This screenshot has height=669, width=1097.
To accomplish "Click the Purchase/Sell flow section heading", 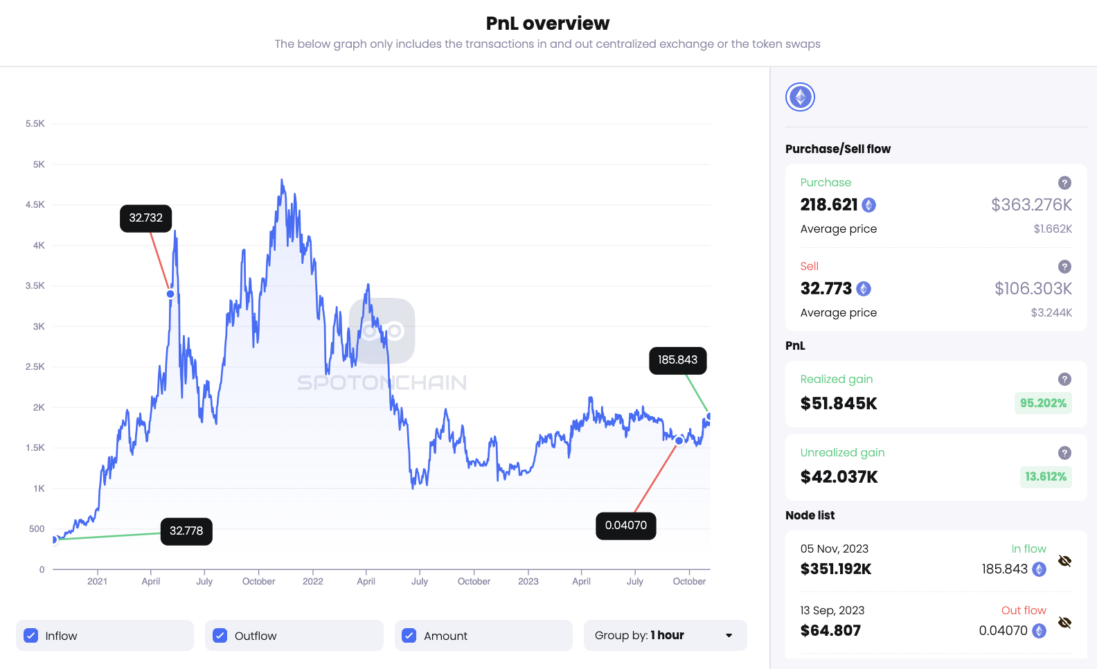I will click(838, 148).
